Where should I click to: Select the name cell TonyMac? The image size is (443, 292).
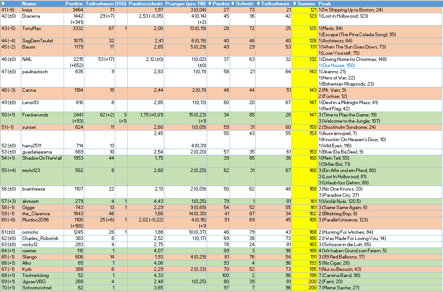click(42, 32)
